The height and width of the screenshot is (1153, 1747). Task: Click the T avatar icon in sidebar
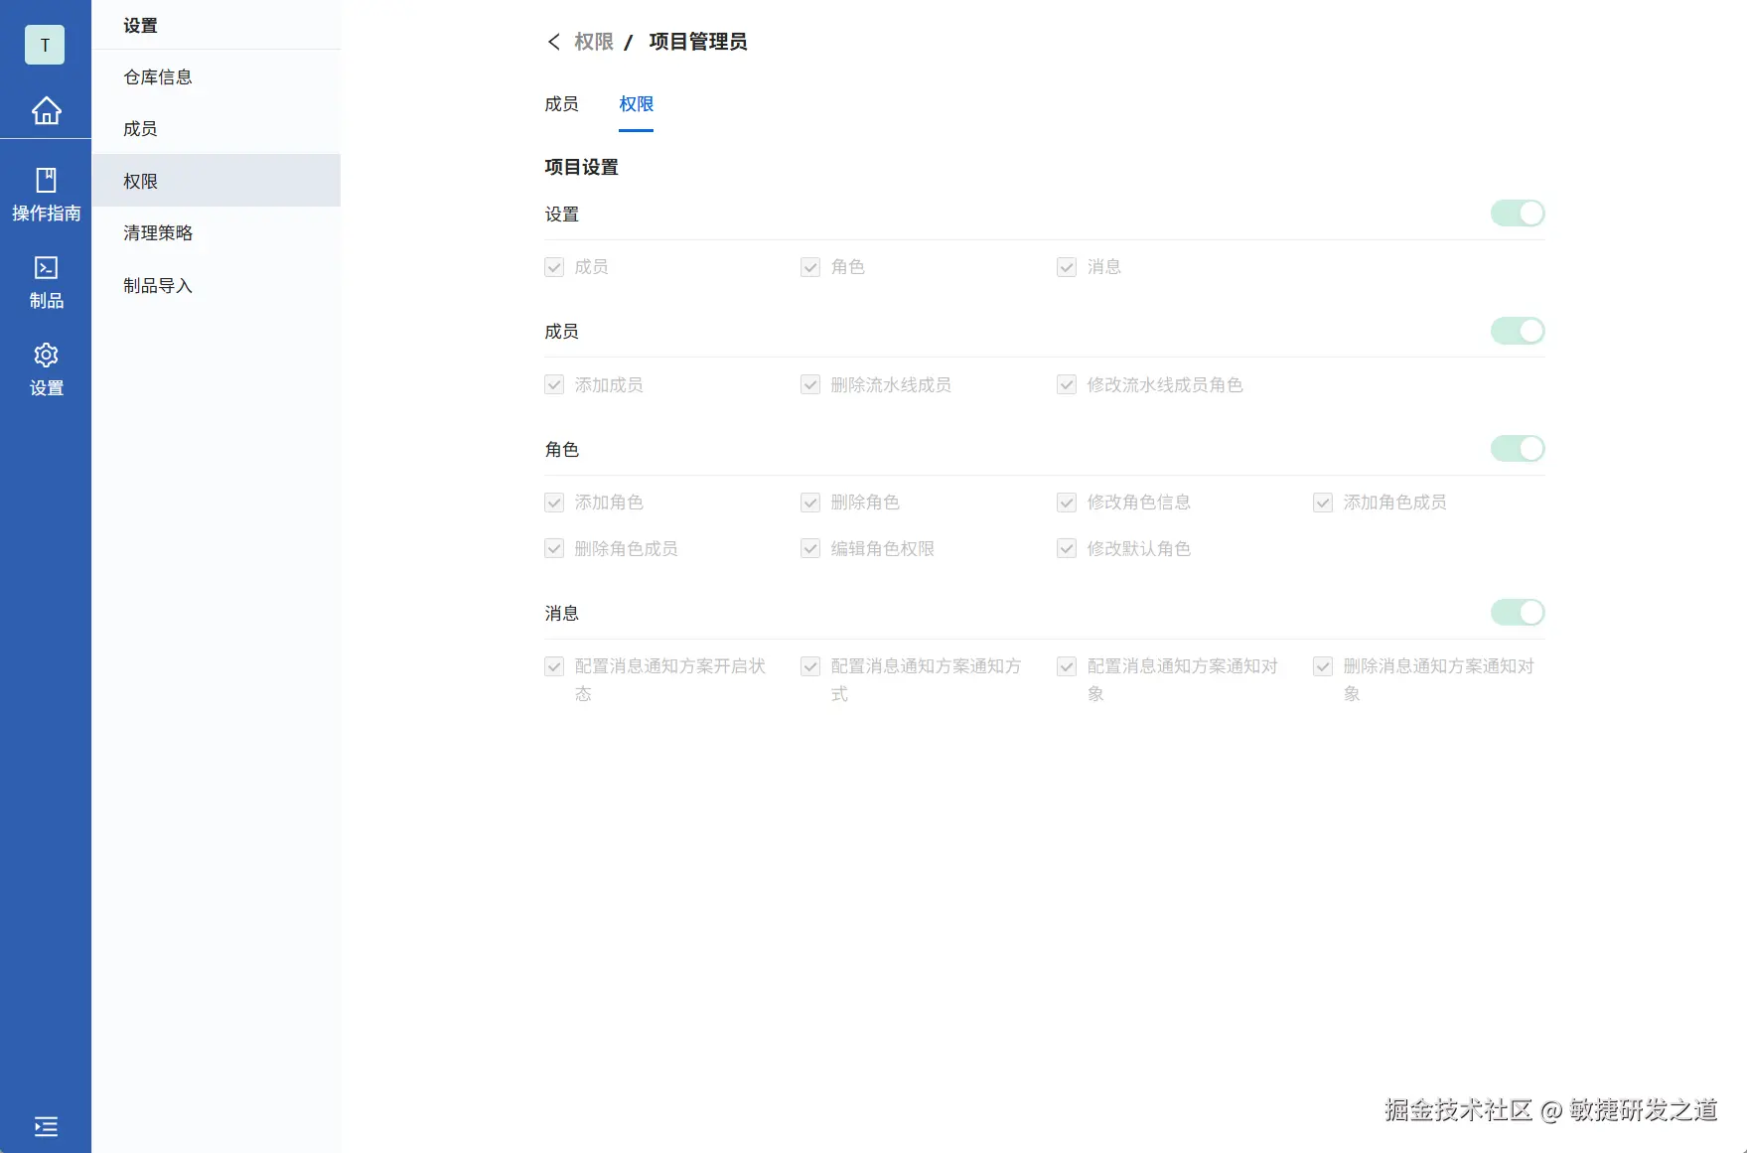pyautogui.click(x=45, y=44)
